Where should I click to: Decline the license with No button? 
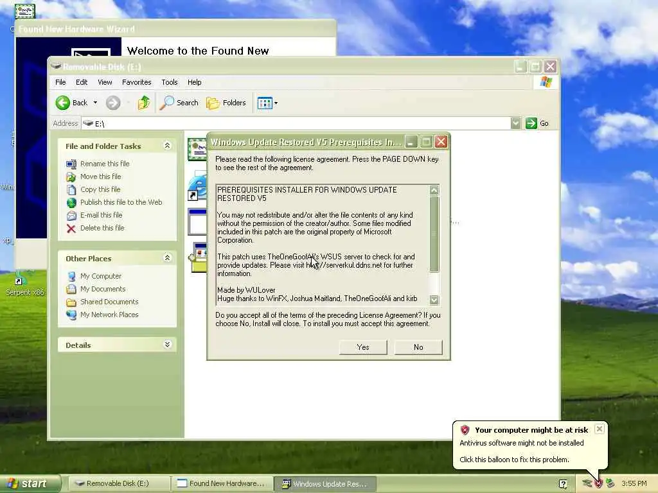coord(418,347)
